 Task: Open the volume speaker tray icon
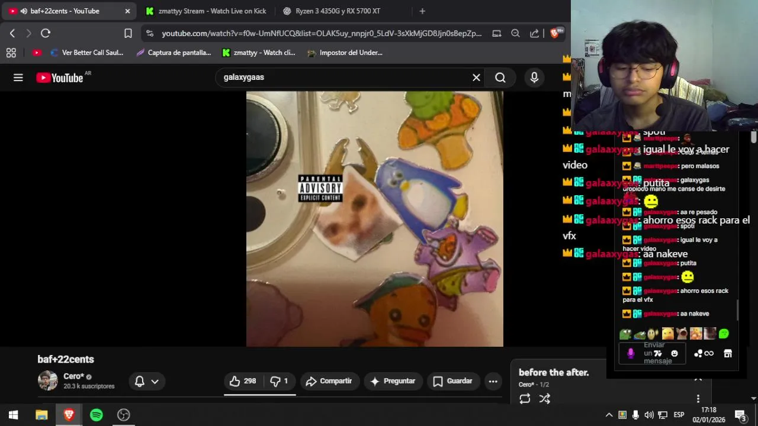(x=649, y=415)
